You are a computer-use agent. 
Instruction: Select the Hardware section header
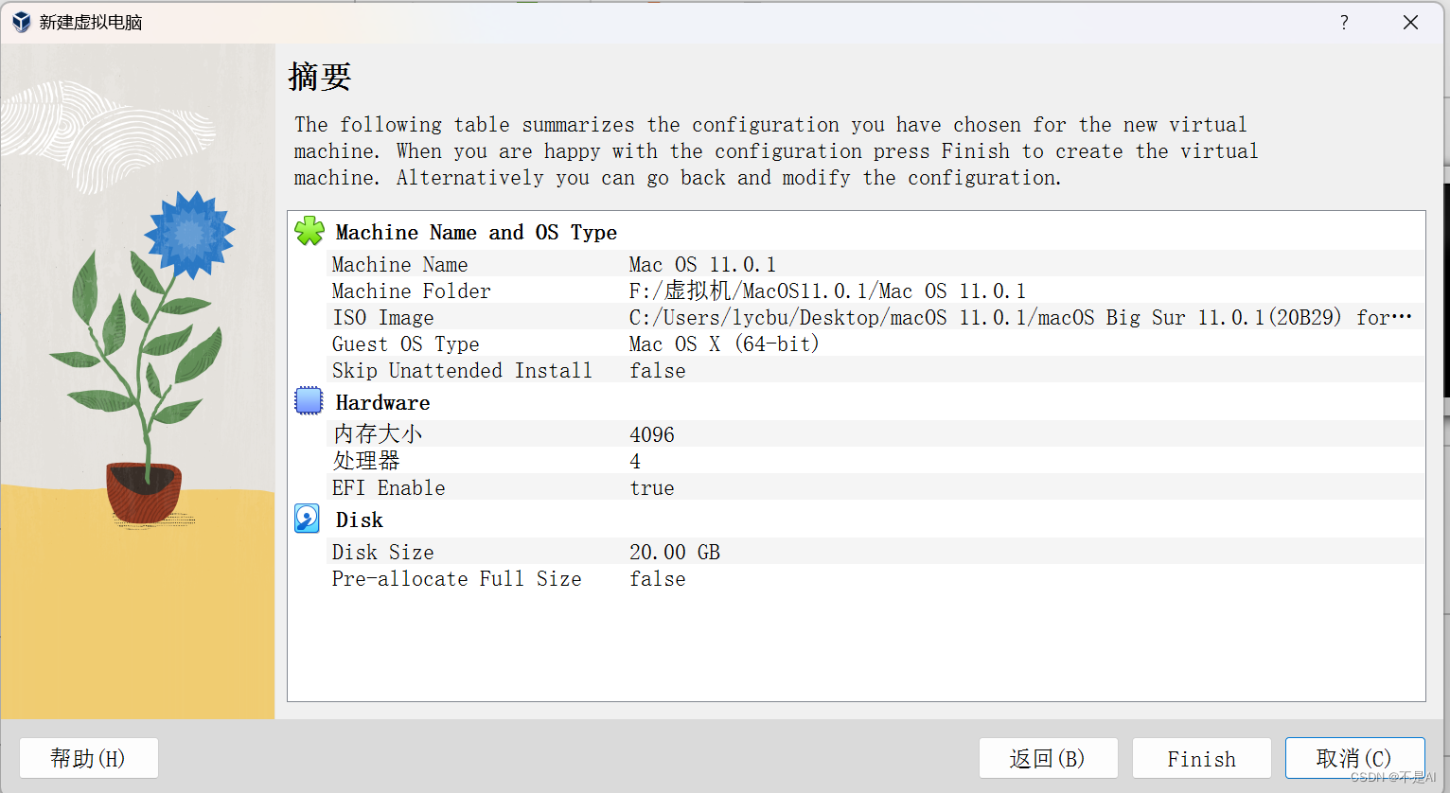382,403
